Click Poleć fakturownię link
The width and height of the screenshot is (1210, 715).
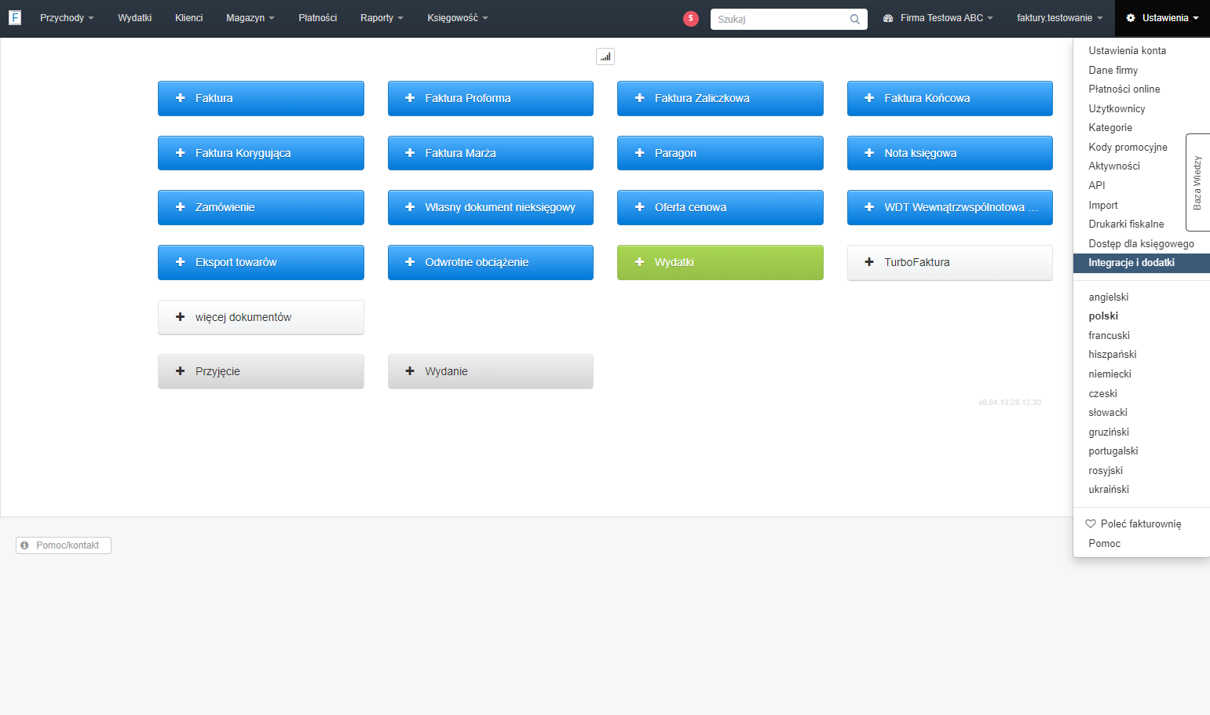pyautogui.click(x=1141, y=523)
